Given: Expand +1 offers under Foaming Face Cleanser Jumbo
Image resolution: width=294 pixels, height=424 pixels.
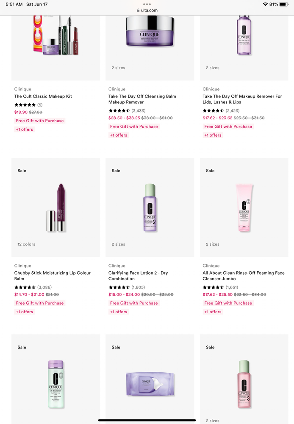Looking at the screenshot, I should coord(213,312).
